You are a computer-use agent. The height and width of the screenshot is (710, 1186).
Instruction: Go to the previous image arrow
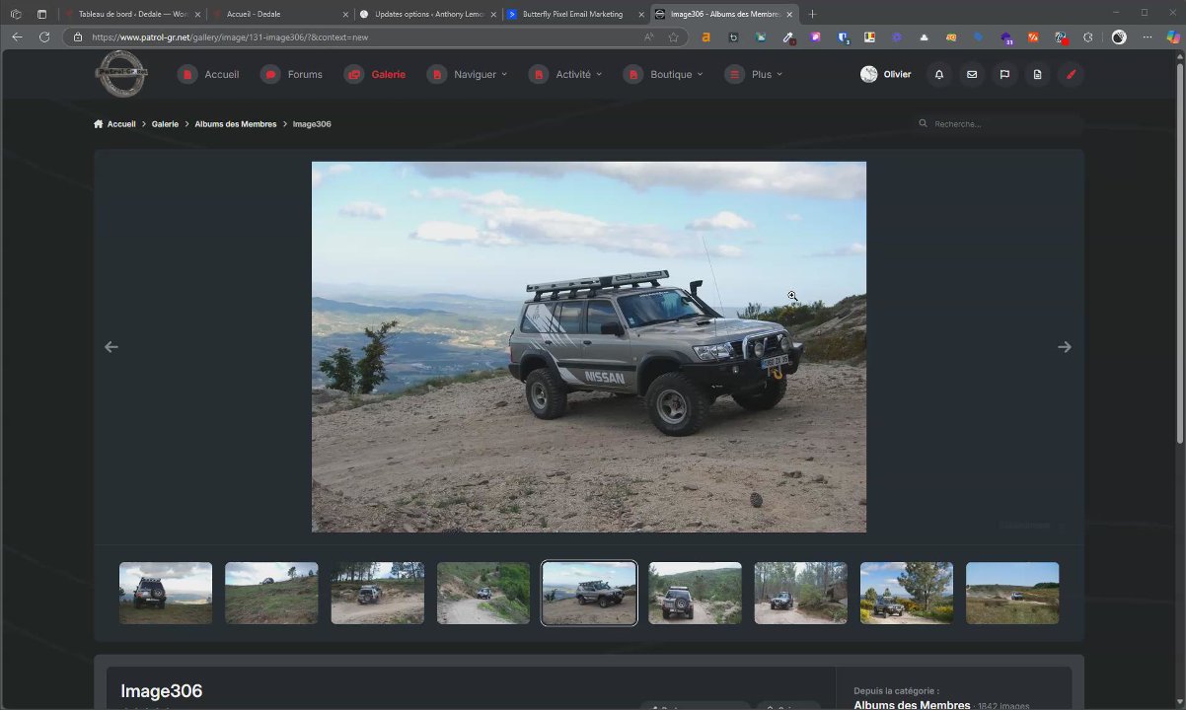tap(111, 347)
